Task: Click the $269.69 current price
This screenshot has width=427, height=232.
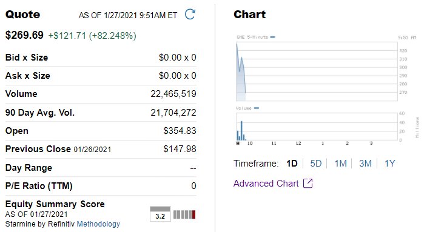Action: click(x=24, y=35)
